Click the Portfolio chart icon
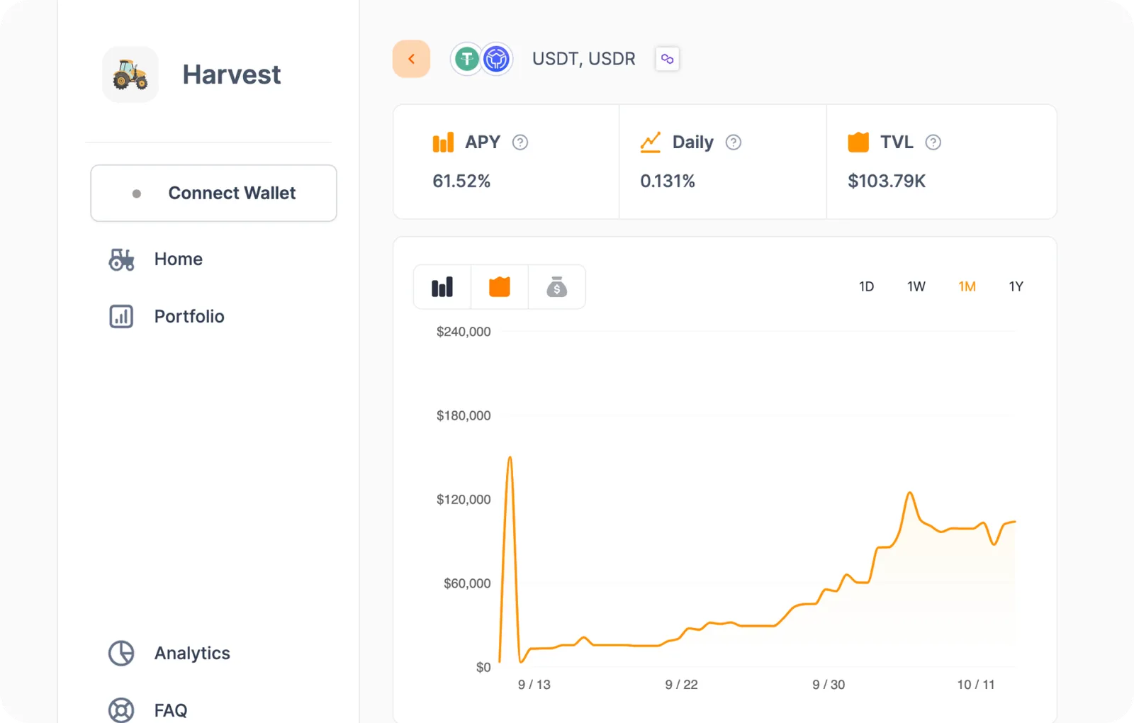Viewport: 1134px width, 723px height. point(121,316)
